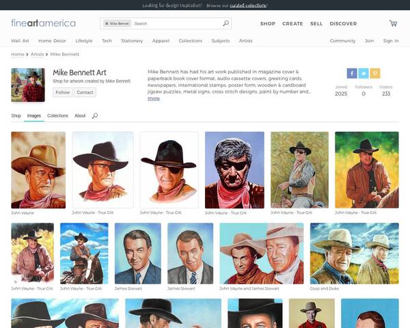Image resolution: width=410 pixels, height=328 pixels.
Task: Click Mike Bennett's profile photo
Action: [x=28, y=85]
